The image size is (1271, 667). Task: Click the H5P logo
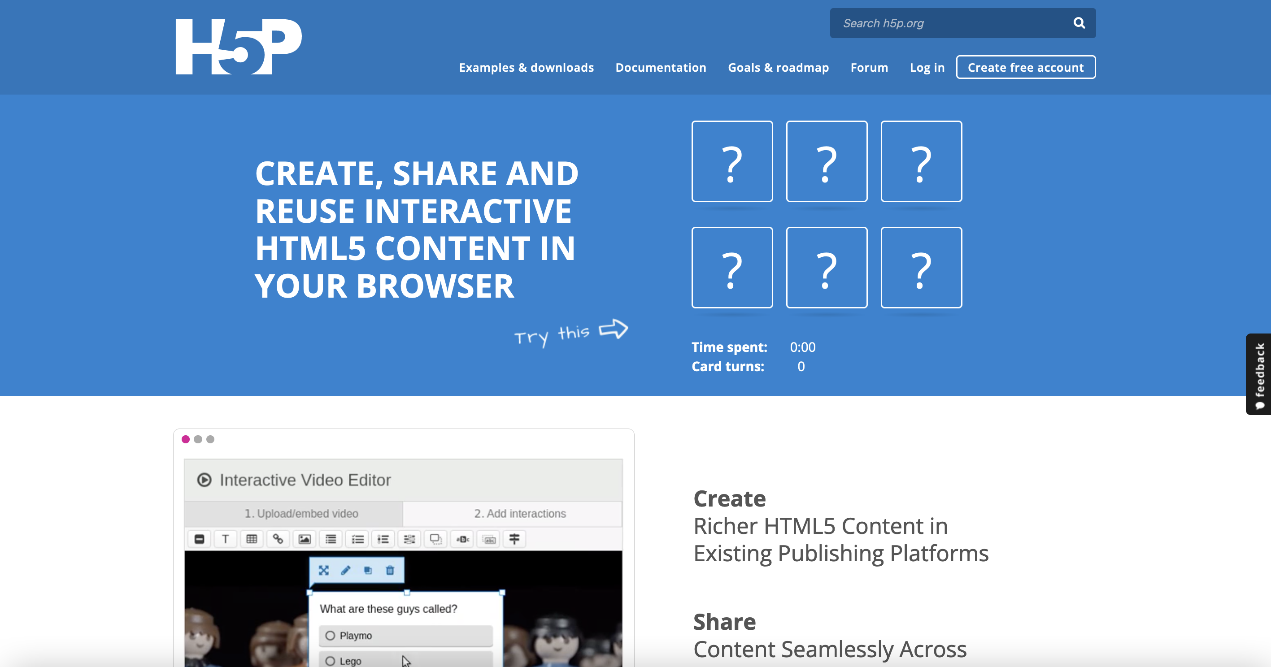coord(238,47)
